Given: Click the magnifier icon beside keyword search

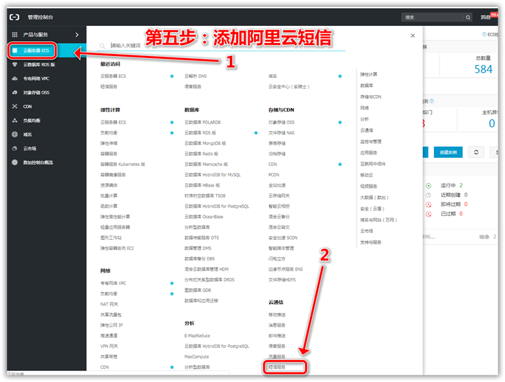Looking at the screenshot, I should pos(103,46).
